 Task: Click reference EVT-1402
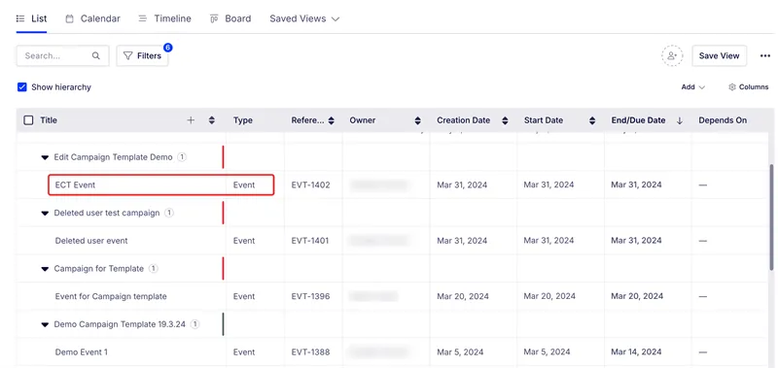point(310,184)
